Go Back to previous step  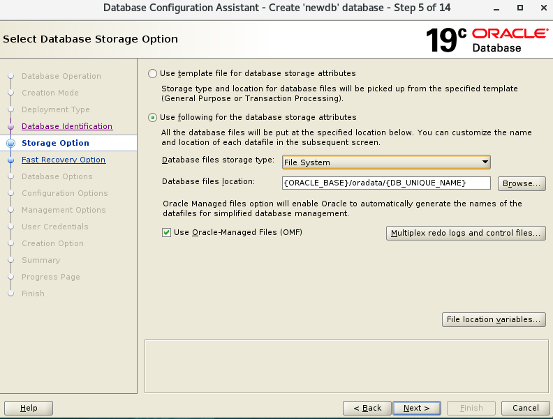pyautogui.click(x=367, y=408)
